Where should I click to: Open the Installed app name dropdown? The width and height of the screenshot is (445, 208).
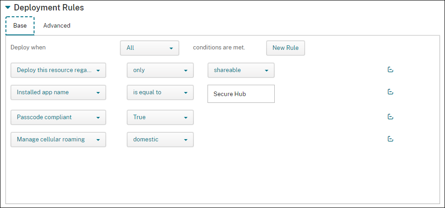click(58, 92)
